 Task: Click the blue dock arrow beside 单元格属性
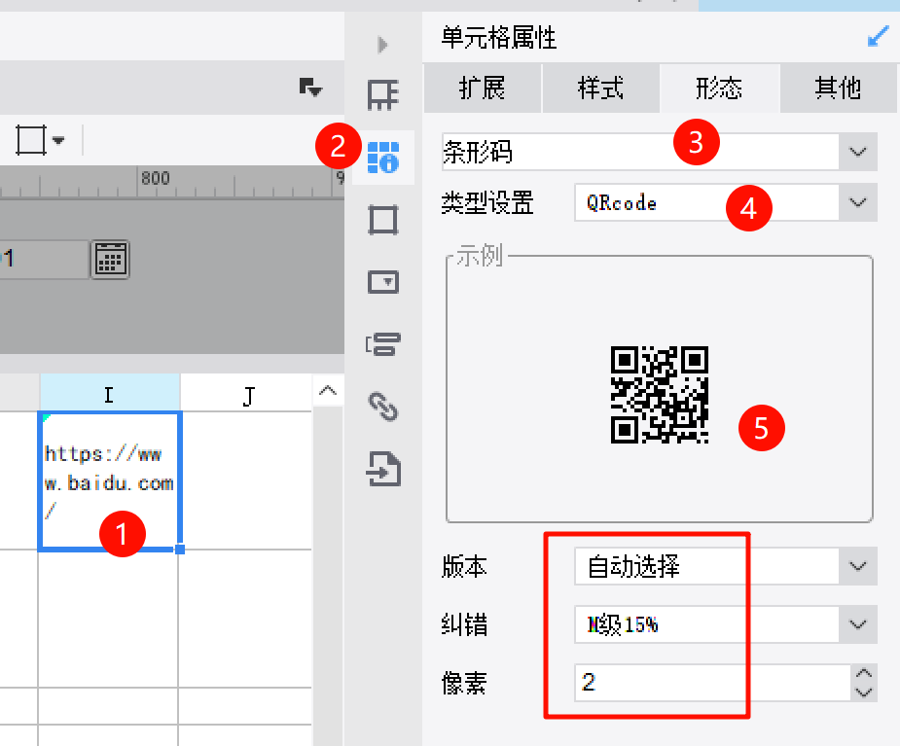point(878,37)
